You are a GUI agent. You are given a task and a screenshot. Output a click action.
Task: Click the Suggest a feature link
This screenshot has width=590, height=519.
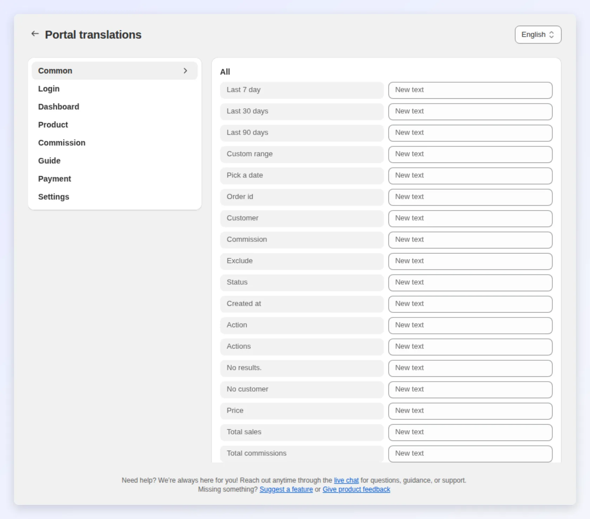pyautogui.click(x=286, y=489)
